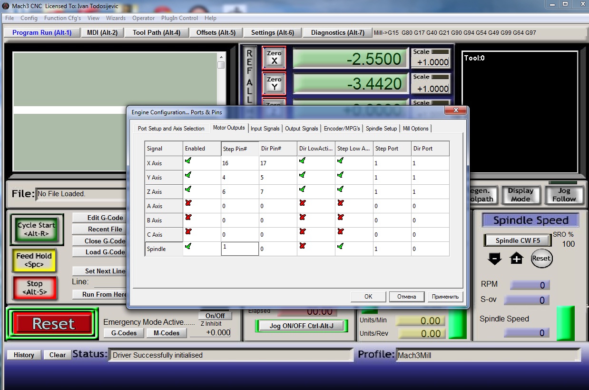Click the Load G-Code button
The height and width of the screenshot is (390, 589).
[x=99, y=252]
